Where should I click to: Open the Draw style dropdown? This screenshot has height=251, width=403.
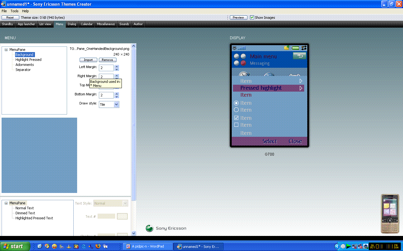click(116, 104)
